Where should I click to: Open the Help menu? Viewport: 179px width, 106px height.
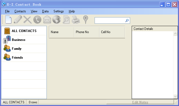pyautogui.click(x=72, y=11)
